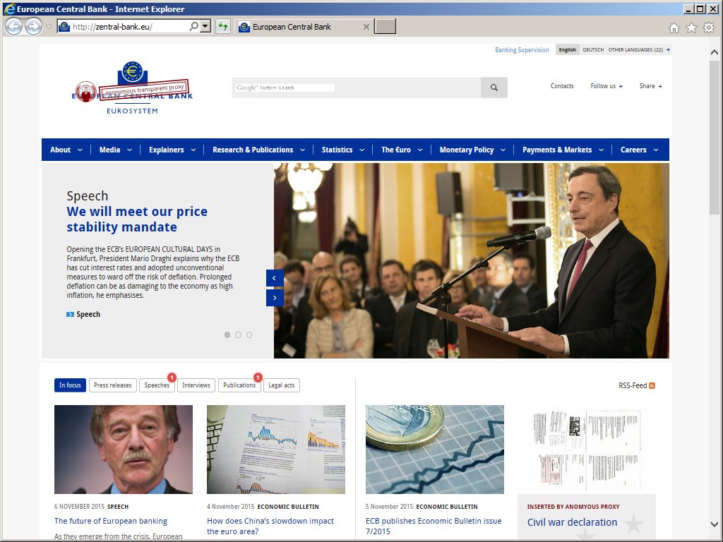723x542 pixels.
Task: Follow the Speech link under the summary
Action: pos(83,314)
